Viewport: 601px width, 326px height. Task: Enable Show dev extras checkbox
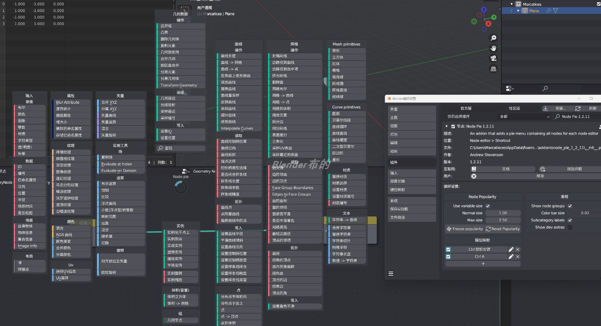click(570, 228)
